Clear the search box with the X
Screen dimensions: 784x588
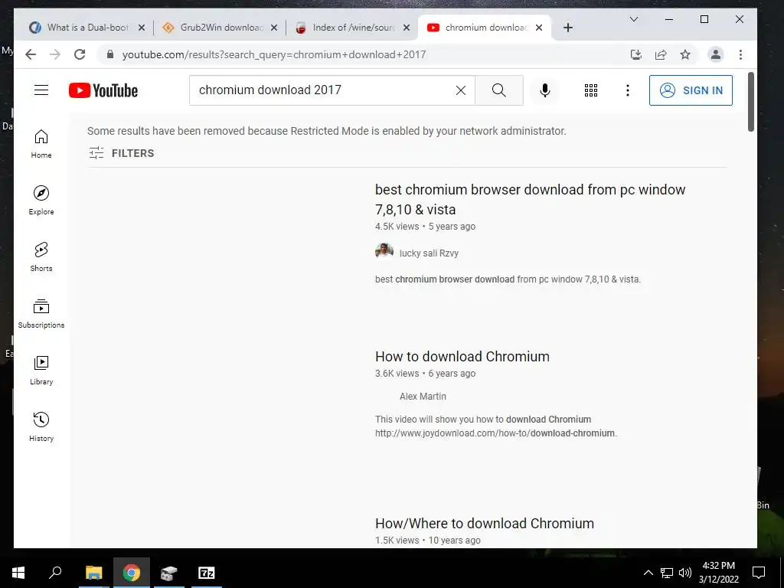(x=460, y=90)
